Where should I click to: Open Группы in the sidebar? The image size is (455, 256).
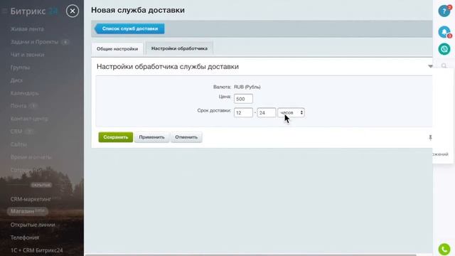coord(20,68)
